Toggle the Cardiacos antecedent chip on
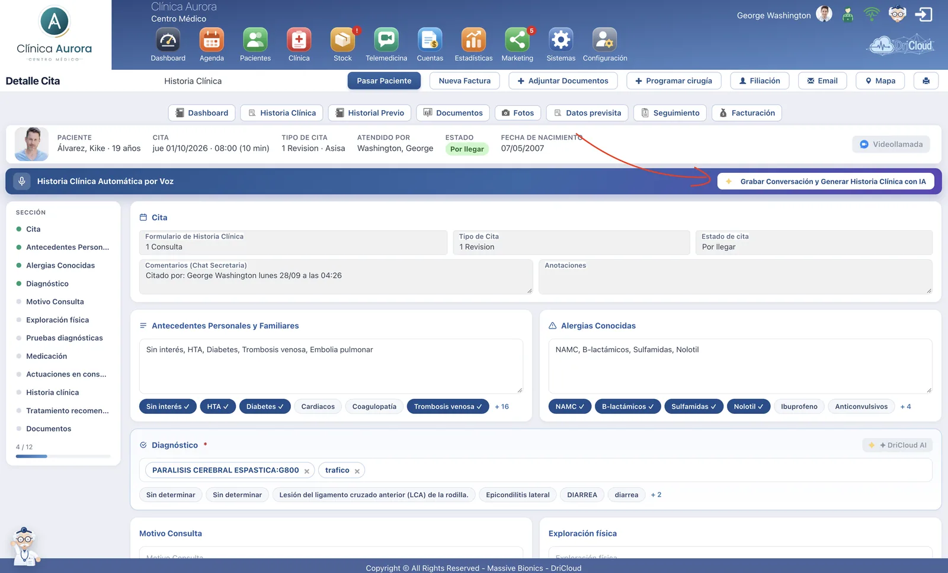This screenshot has width=948, height=573. pos(318,407)
